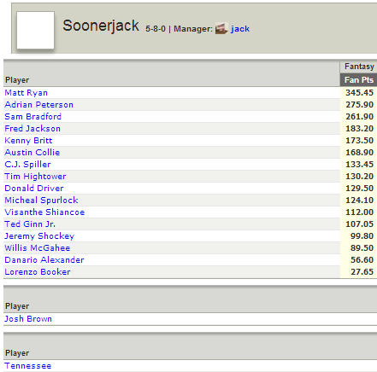Open Matt Ryan player page
377x372 pixels.
[26, 93]
